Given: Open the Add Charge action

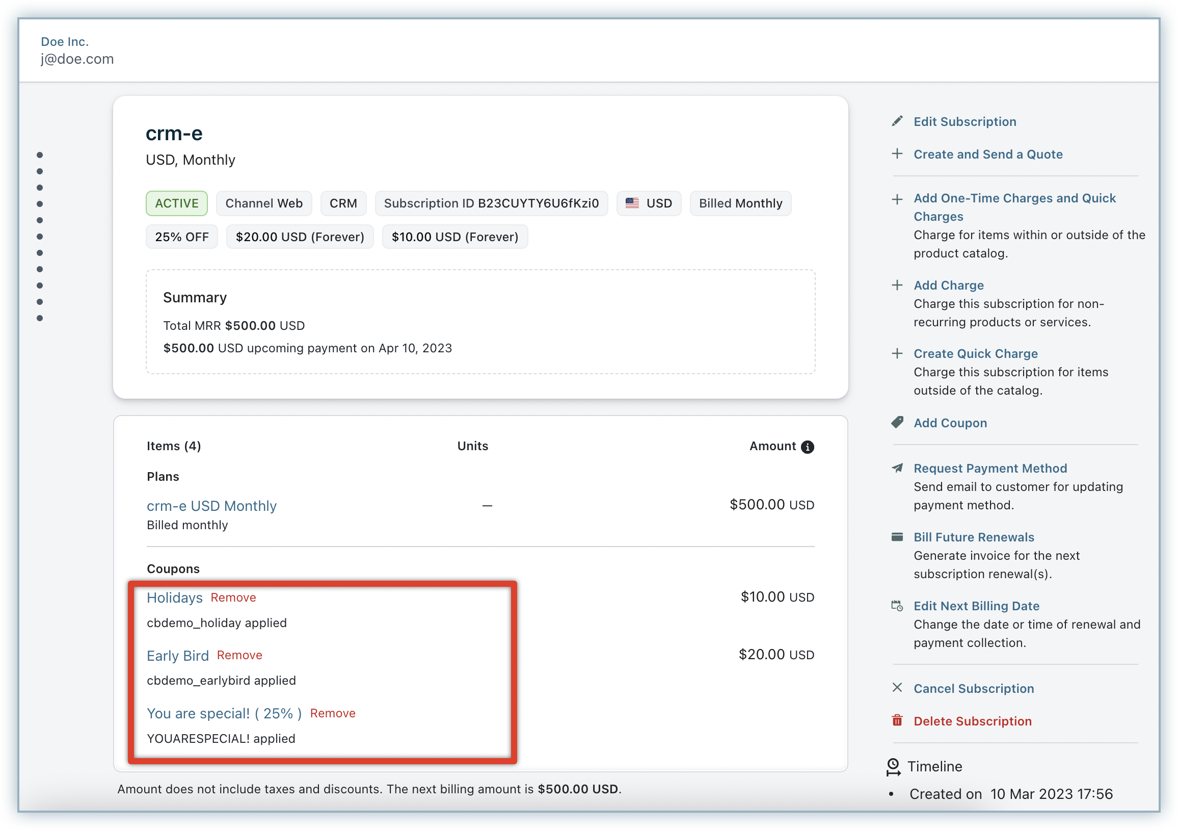Looking at the screenshot, I should click(x=948, y=285).
